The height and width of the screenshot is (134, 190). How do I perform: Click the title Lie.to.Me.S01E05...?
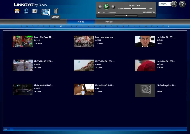click(166, 61)
